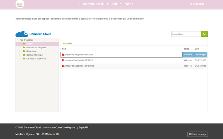Click the Bulletins municipaux folder icon

24,48
